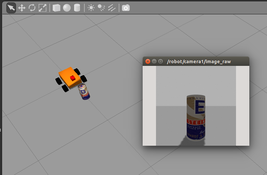This screenshot has height=175, width=267.
Task: Select the beer can model in scene
Action: (84, 91)
